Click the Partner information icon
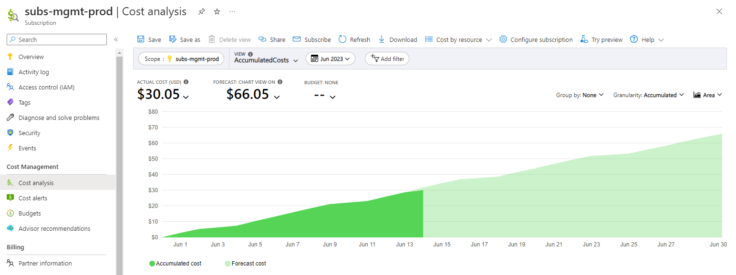Screen dimensions: 736x275 coord(10,263)
